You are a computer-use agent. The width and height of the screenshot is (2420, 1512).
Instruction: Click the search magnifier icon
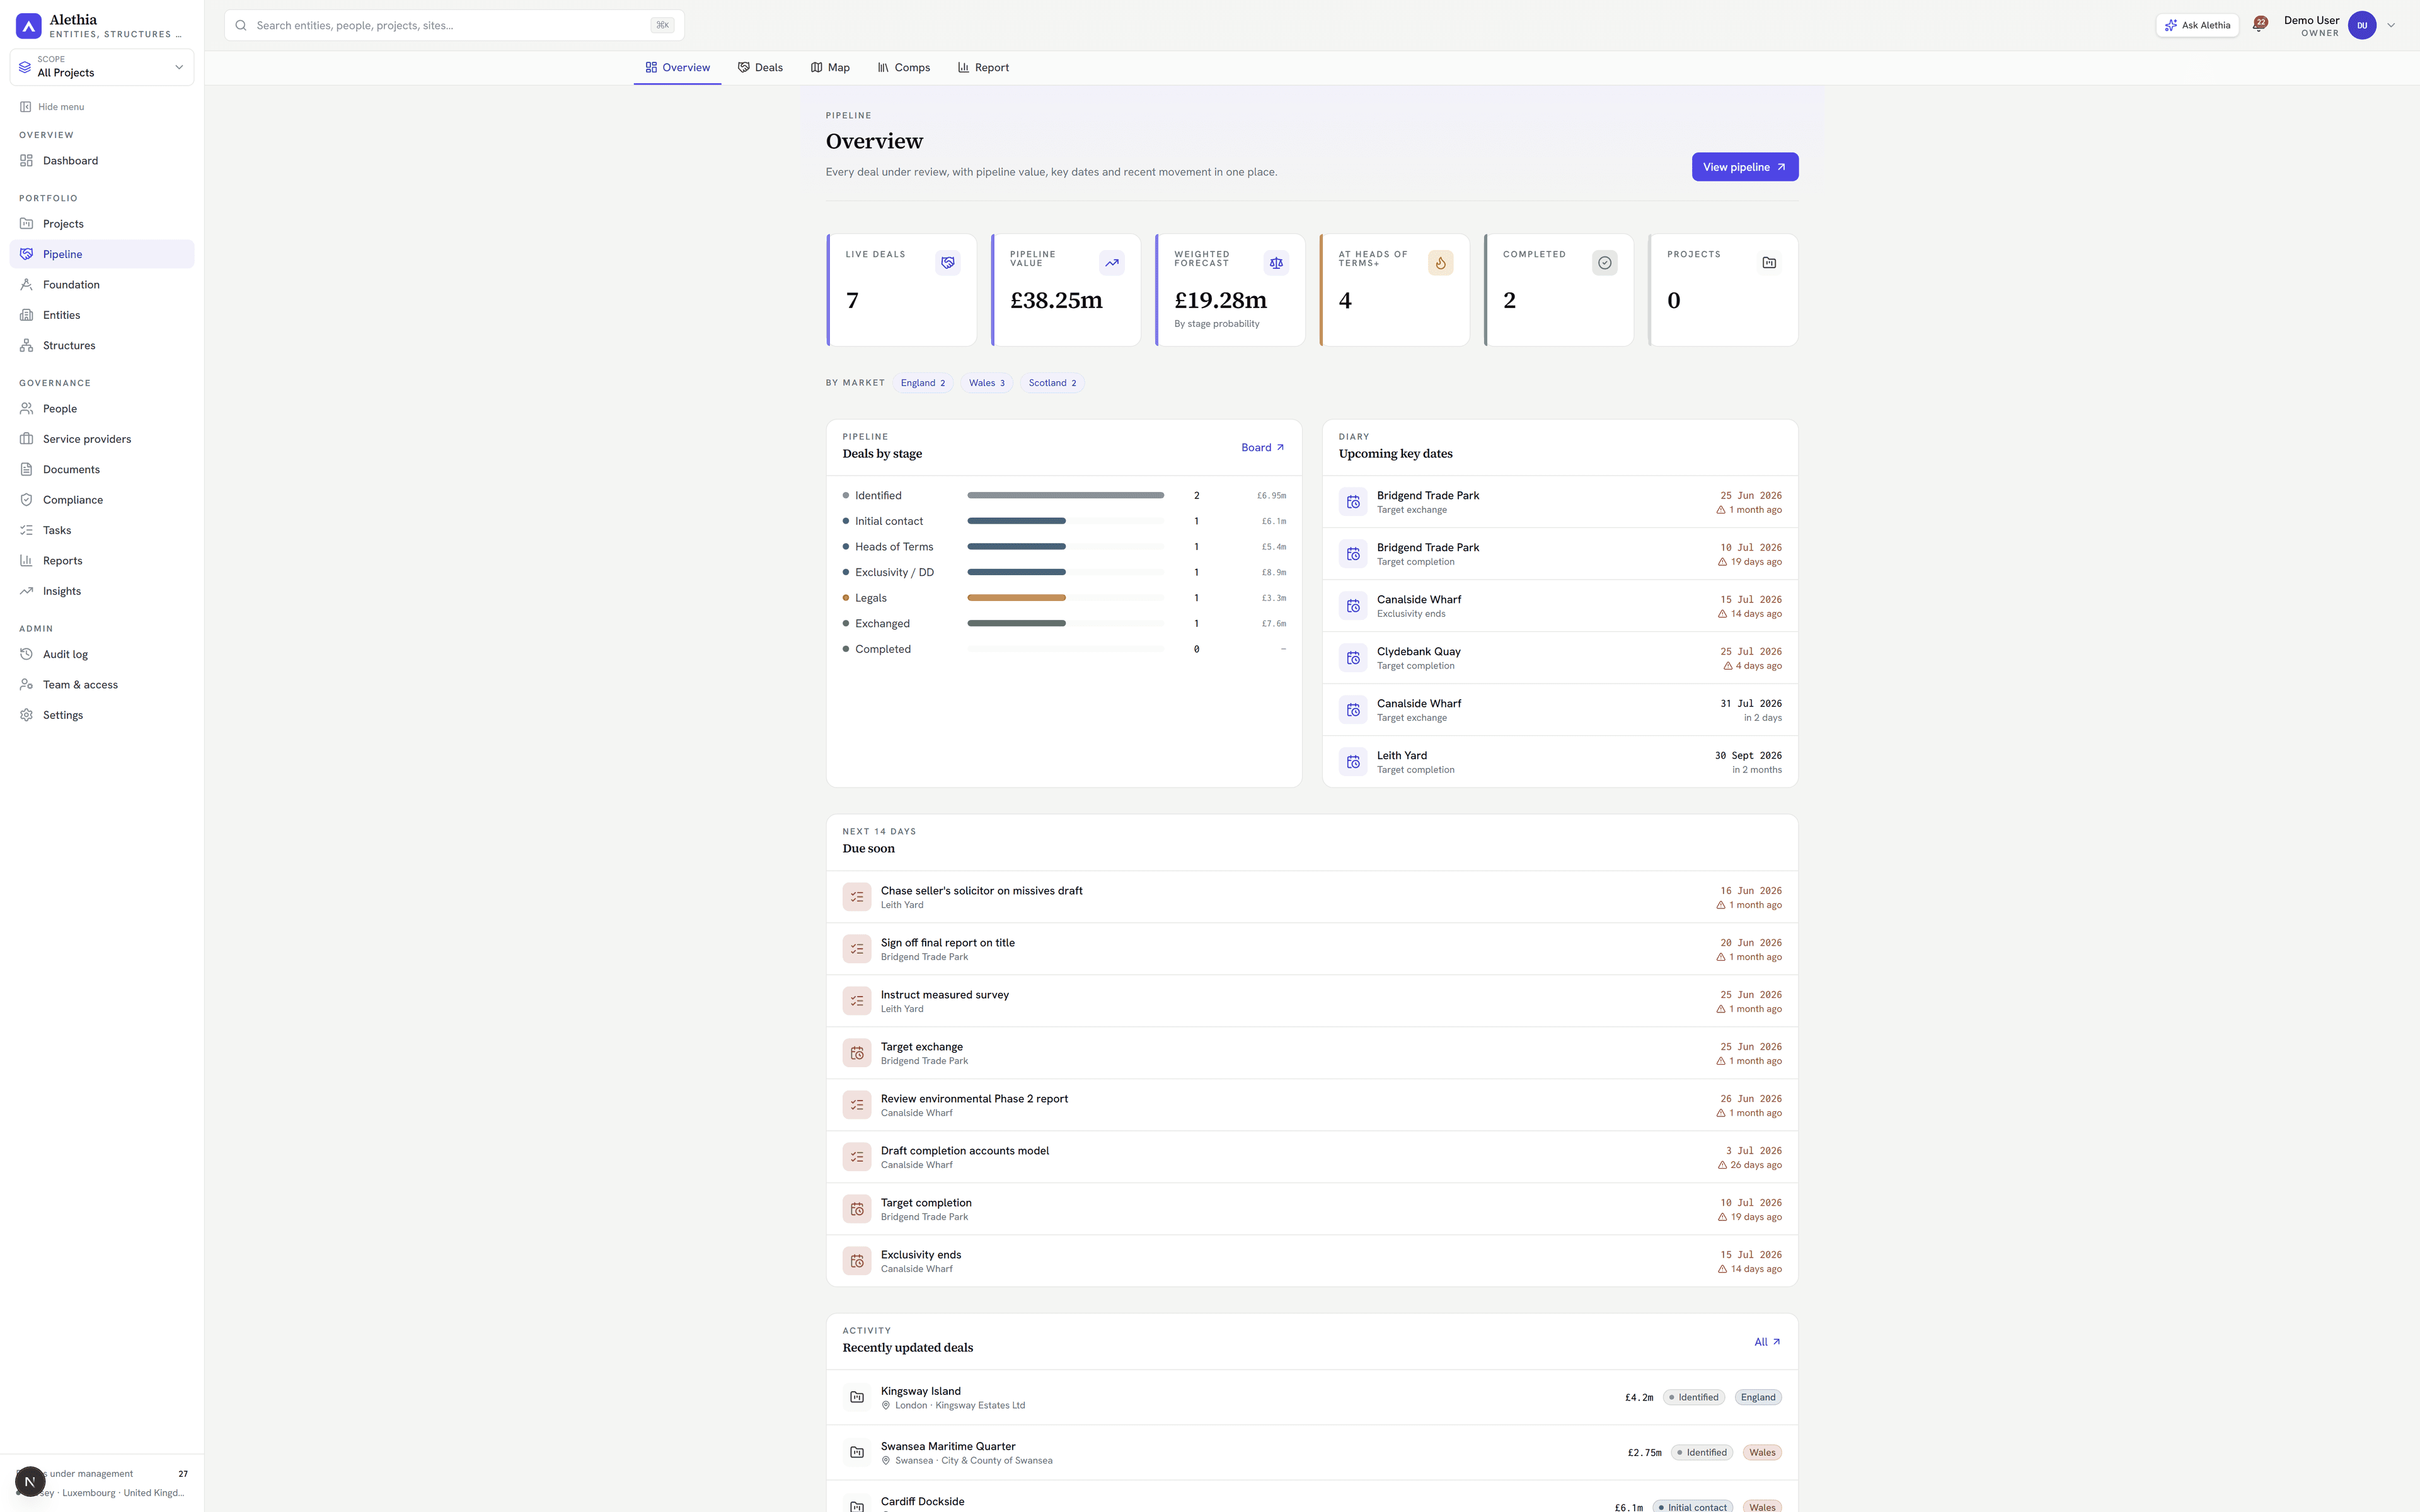pyautogui.click(x=241, y=25)
